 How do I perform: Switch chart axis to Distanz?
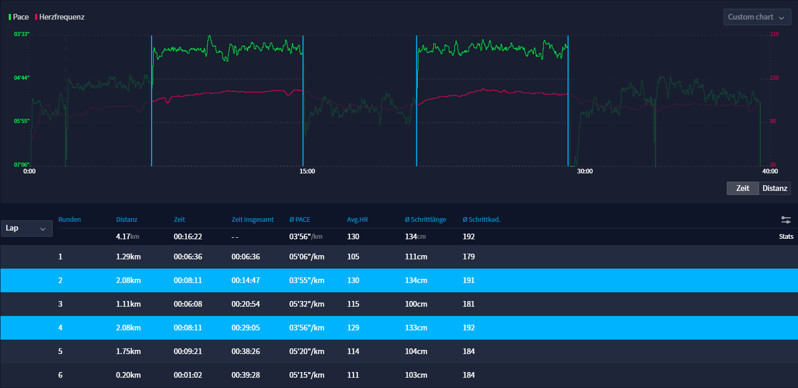point(774,188)
